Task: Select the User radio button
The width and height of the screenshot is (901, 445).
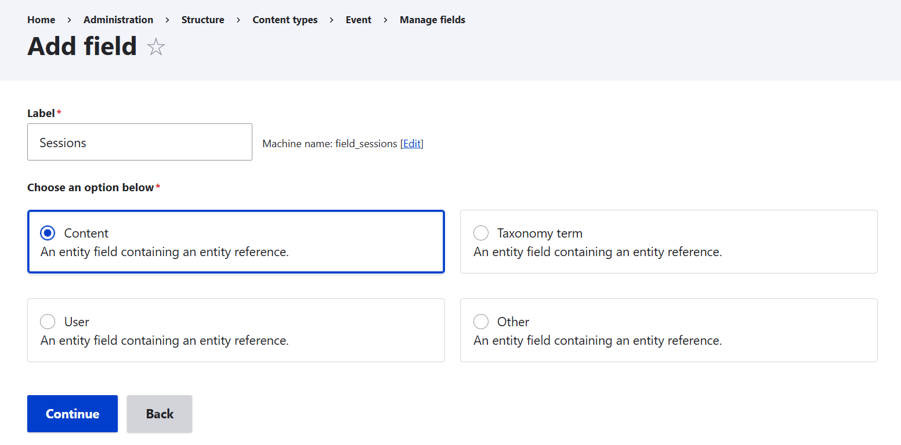Action: pyautogui.click(x=48, y=322)
